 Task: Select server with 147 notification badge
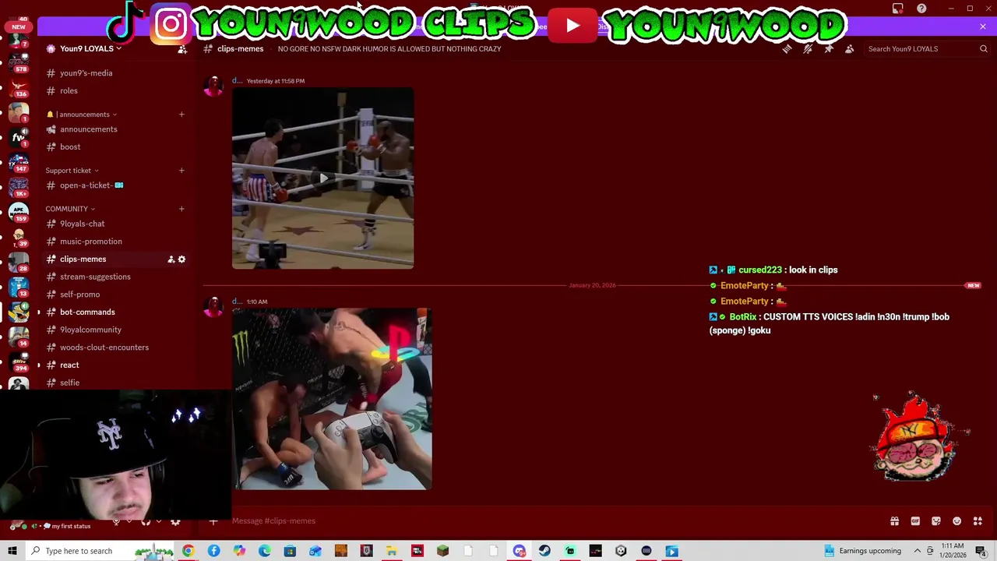[x=19, y=162]
